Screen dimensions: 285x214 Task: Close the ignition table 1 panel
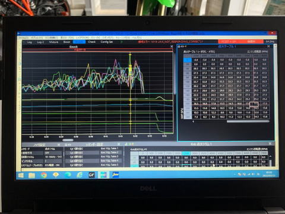(268, 46)
